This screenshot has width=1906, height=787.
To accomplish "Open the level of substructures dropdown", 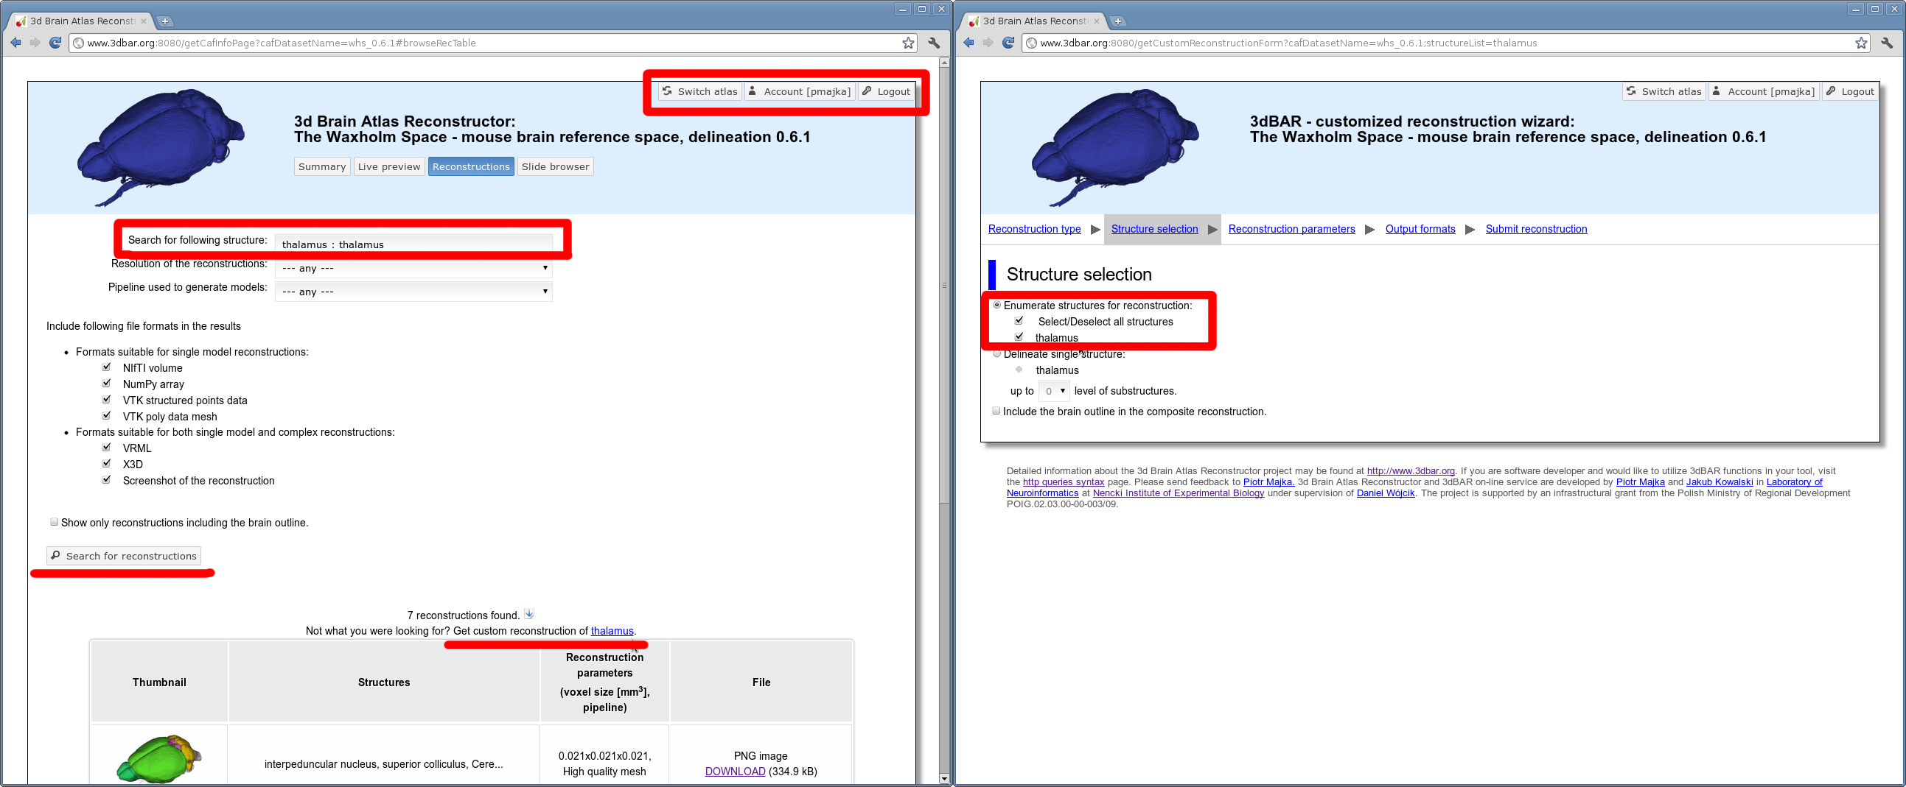I will pyautogui.click(x=1054, y=391).
